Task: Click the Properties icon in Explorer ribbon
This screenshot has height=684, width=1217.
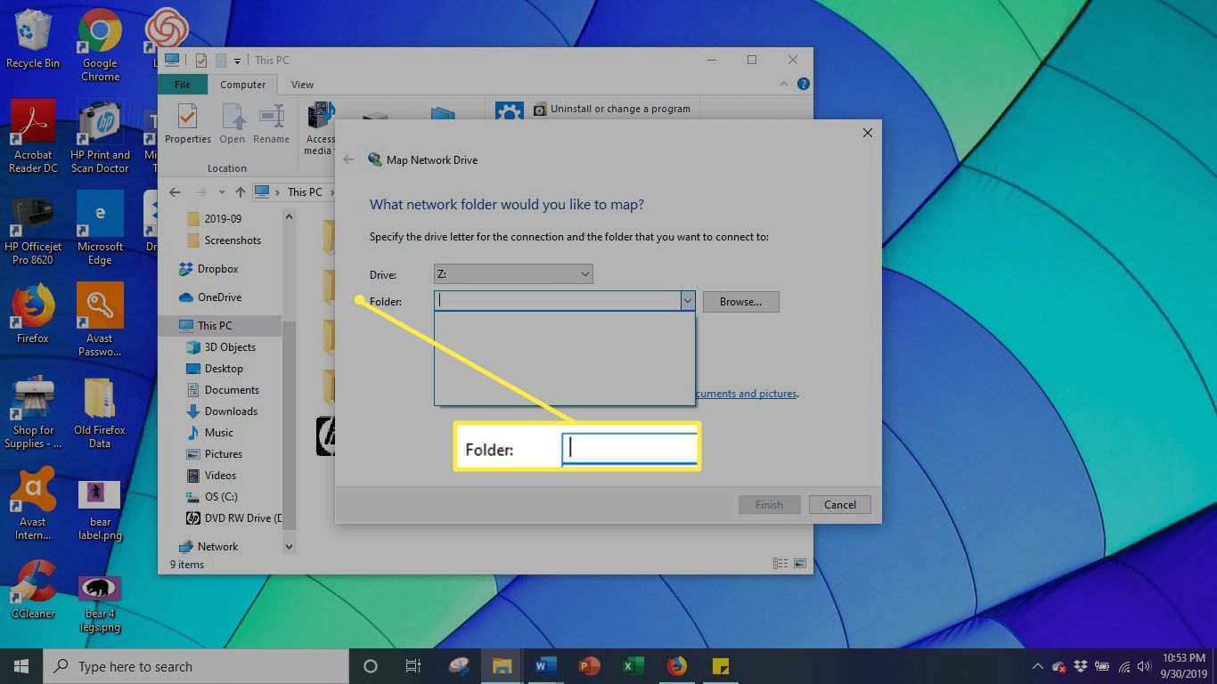Action: coord(187,123)
